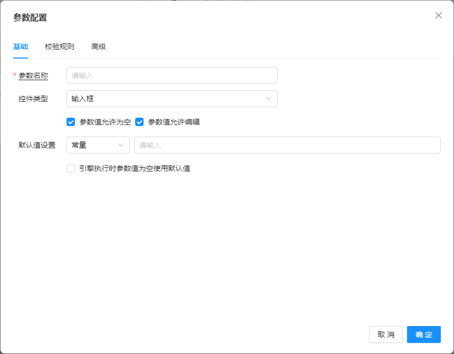Image resolution: width=454 pixels, height=354 pixels.
Task: Switch to the 基础 tab
Action: point(21,46)
